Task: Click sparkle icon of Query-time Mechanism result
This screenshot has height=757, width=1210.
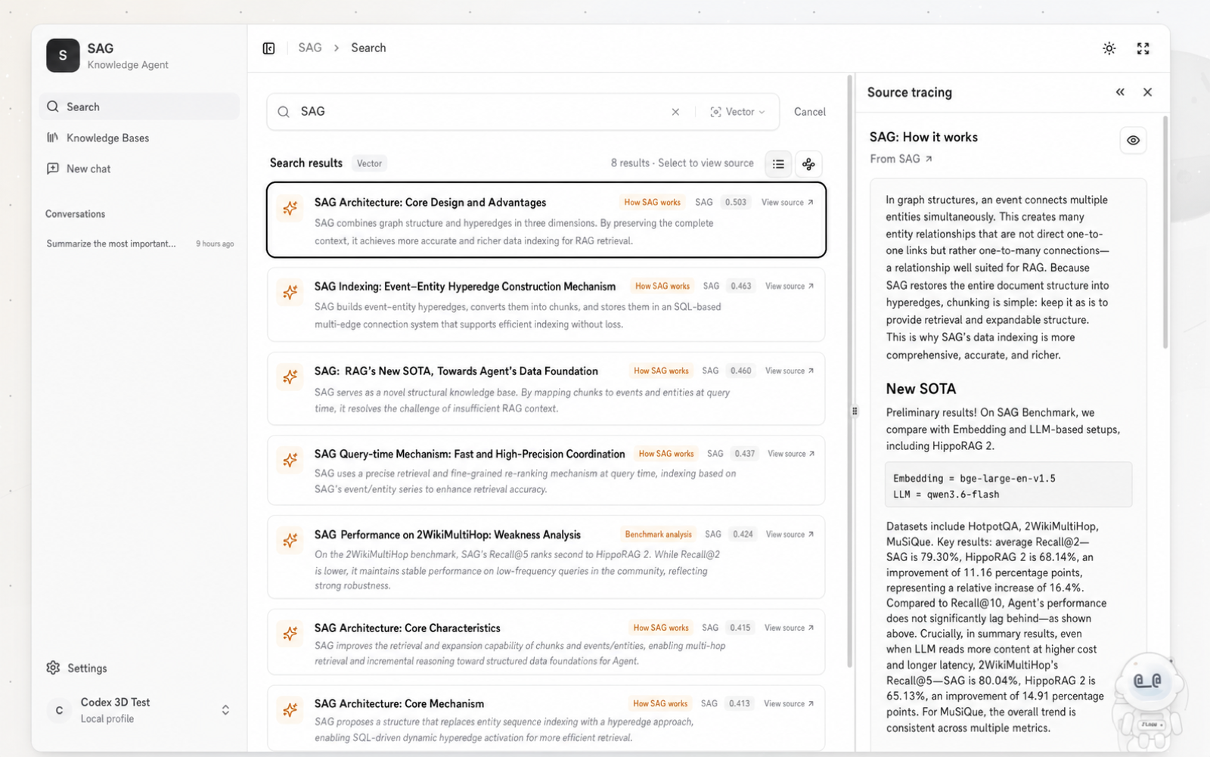Action: (290, 460)
